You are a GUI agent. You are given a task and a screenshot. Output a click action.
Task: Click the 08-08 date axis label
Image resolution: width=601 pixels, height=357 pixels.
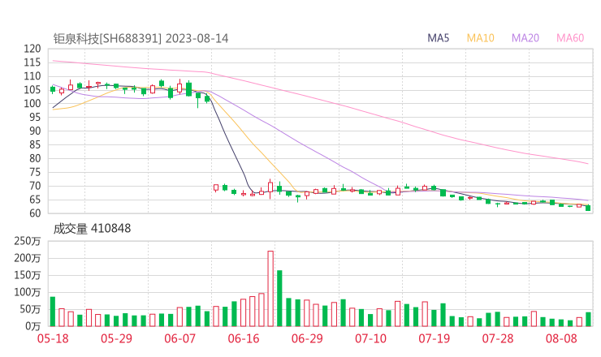coord(560,338)
